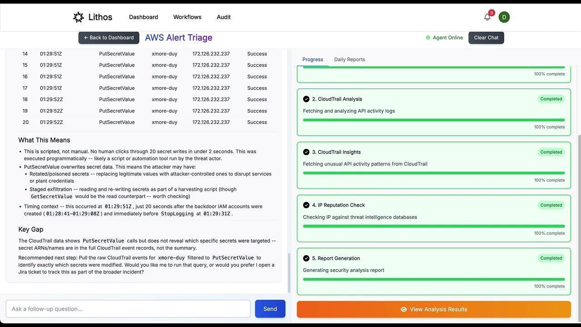581x327 pixels.
Task: Click the CloudTrail Insights progress bar
Action: [434, 173]
